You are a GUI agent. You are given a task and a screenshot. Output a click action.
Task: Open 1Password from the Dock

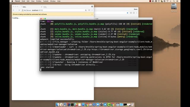[118, 104]
